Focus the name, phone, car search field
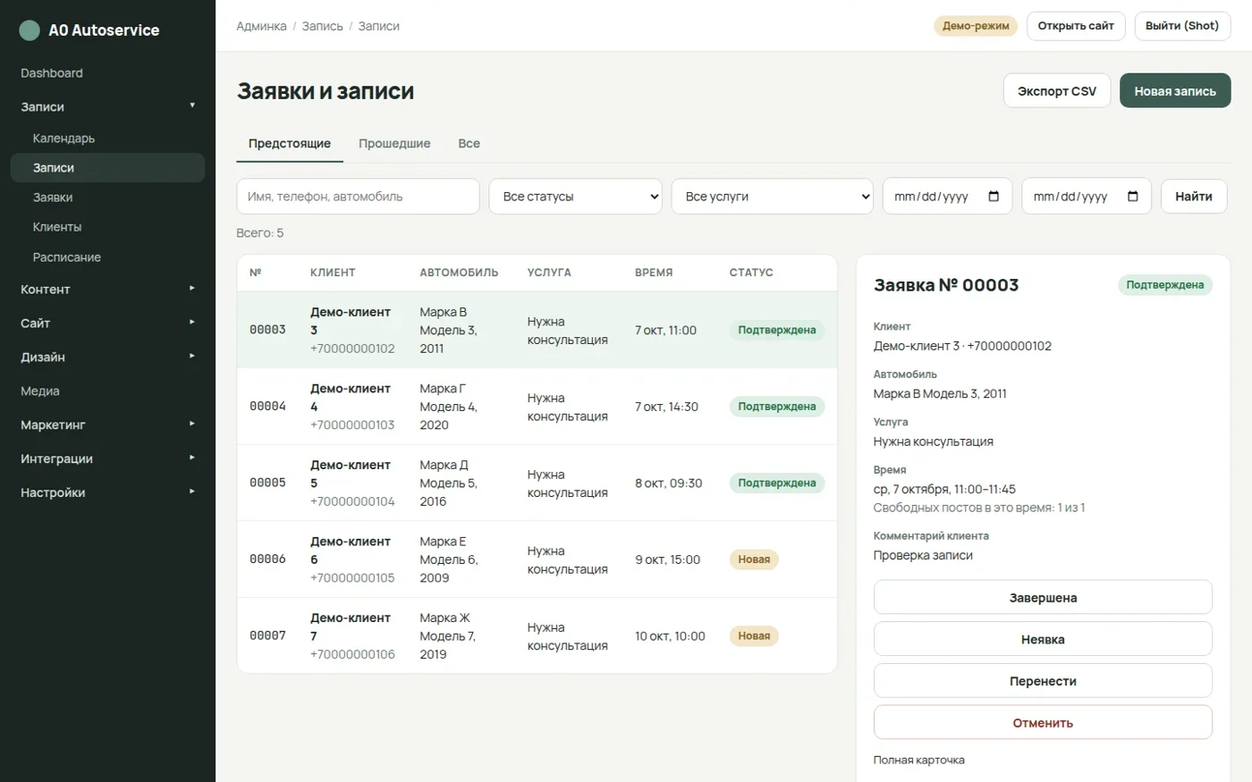The width and height of the screenshot is (1252, 782). tap(359, 197)
